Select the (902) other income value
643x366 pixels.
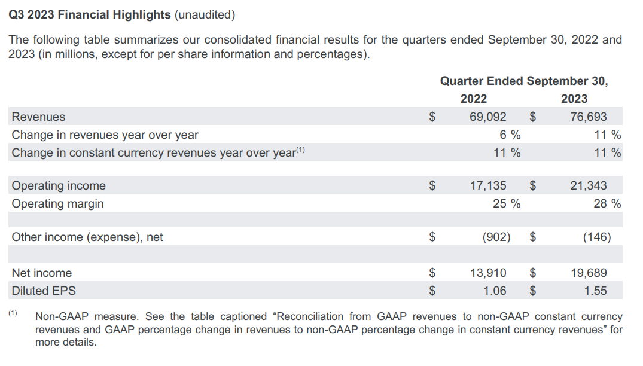point(496,237)
